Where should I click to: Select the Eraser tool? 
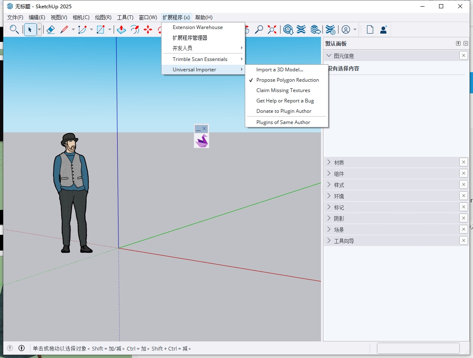coord(51,29)
